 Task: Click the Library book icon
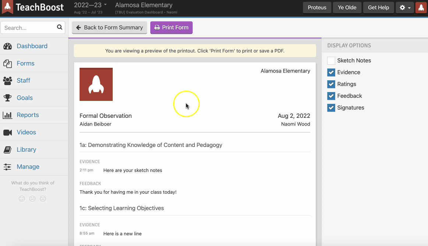click(8, 150)
